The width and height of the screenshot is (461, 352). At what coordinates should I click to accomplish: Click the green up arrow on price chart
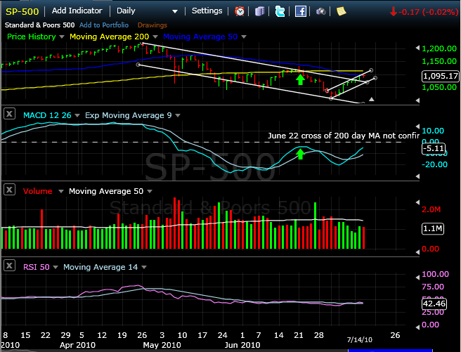pos(301,79)
